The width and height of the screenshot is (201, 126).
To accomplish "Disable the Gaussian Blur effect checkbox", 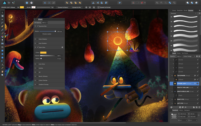I will click(38, 26).
